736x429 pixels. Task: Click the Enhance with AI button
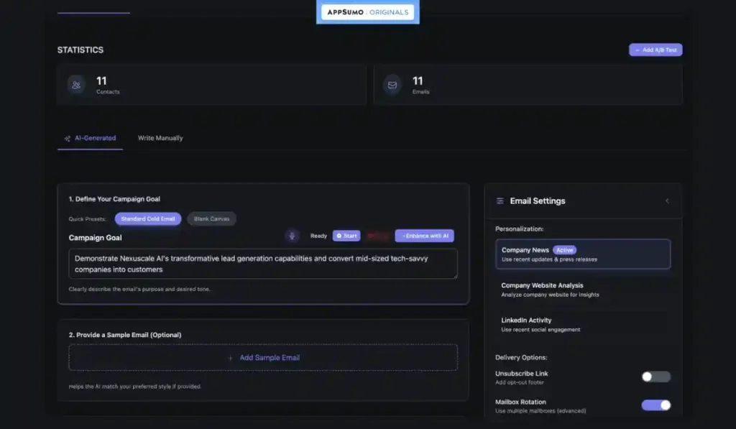click(424, 236)
